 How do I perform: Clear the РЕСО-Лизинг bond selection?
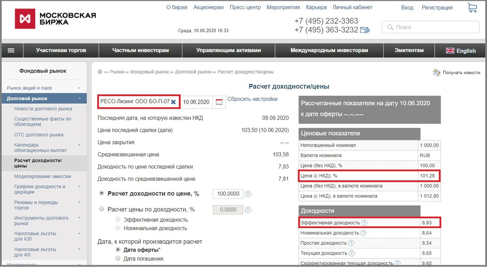tap(173, 102)
